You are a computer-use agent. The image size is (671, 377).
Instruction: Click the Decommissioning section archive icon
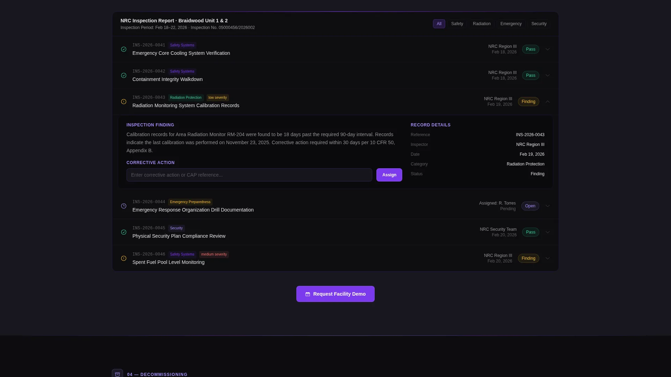click(x=117, y=374)
